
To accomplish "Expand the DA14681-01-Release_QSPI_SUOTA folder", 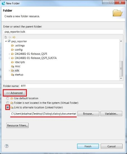I will (x=9, y=58).
